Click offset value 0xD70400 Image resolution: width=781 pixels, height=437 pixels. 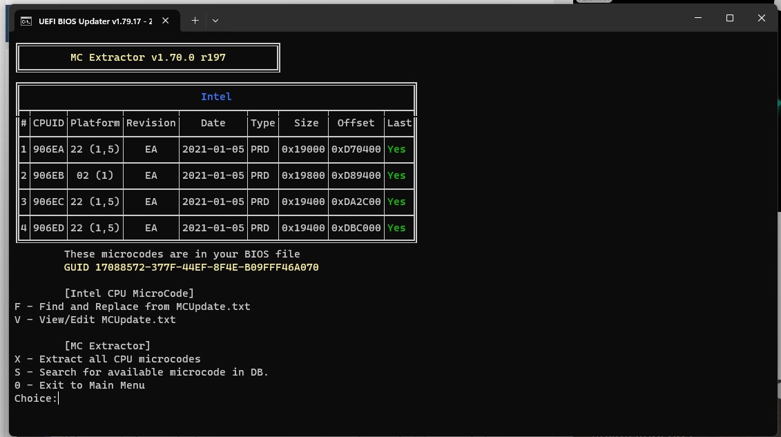(356, 149)
